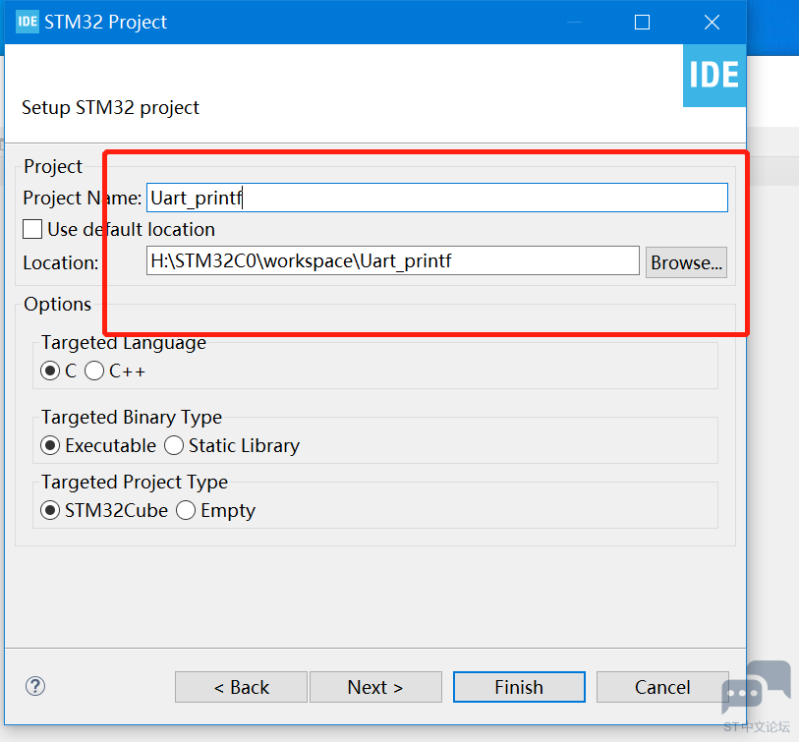Click the IDE icon in title bar
Viewport: 799px width, 742px height.
point(27,22)
